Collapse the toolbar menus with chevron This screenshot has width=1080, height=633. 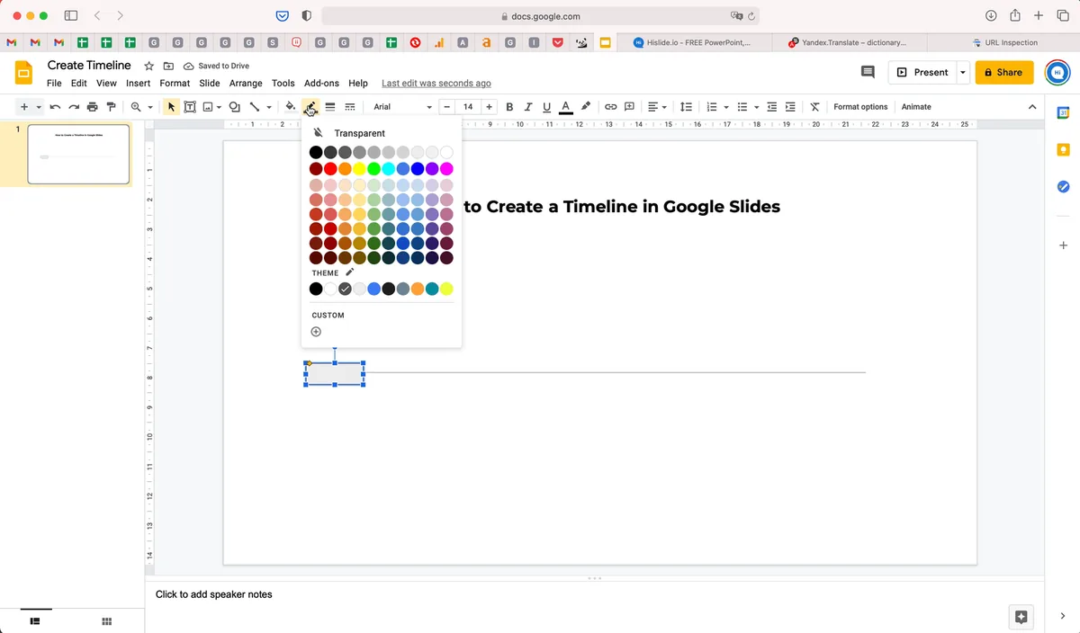coord(1032,107)
